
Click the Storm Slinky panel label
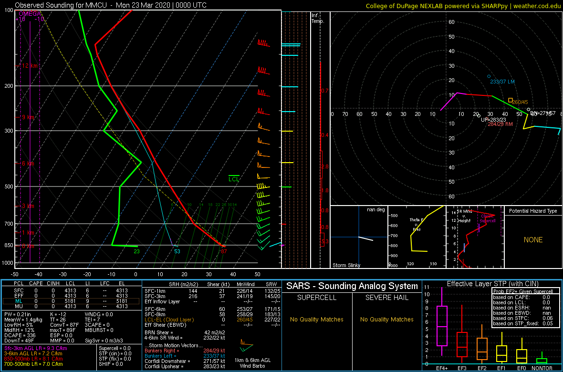pyautogui.click(x=346, y=265)
